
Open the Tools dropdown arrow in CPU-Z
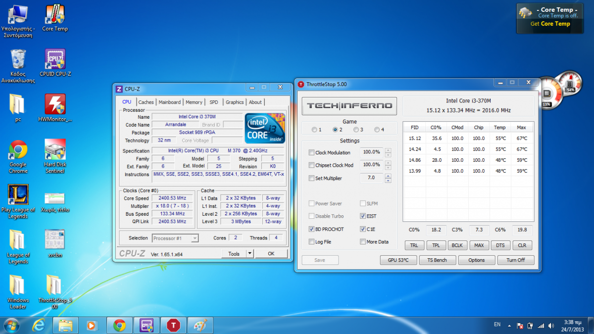(250, 253)
